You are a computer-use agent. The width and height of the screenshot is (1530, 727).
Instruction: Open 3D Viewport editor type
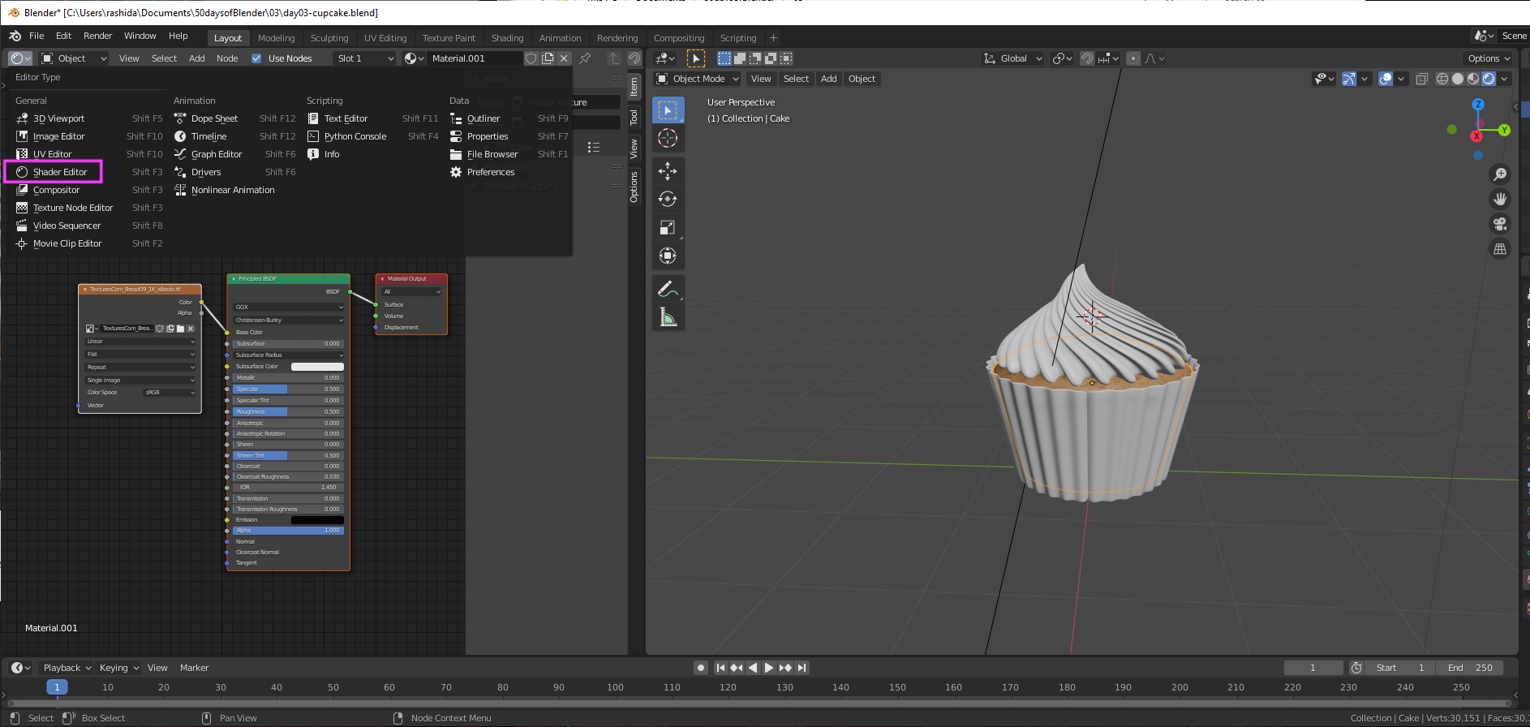click(x=58, y=118)
